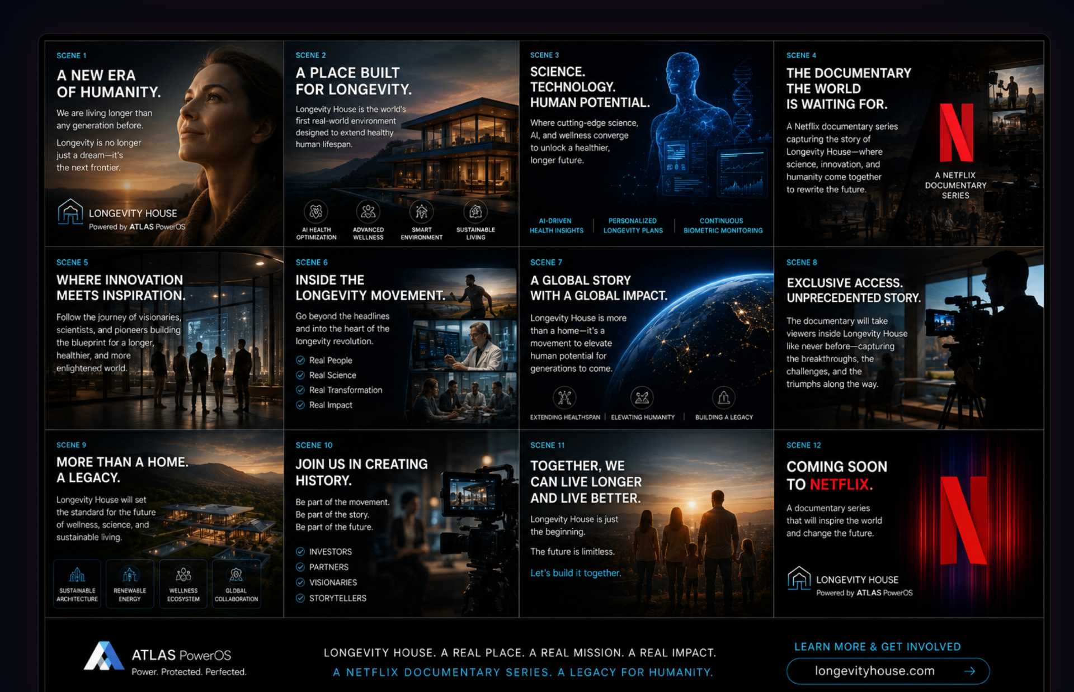Click the Scene 2 label
The width and height of the screenshot is (1074, 692).
coord(310,55)
